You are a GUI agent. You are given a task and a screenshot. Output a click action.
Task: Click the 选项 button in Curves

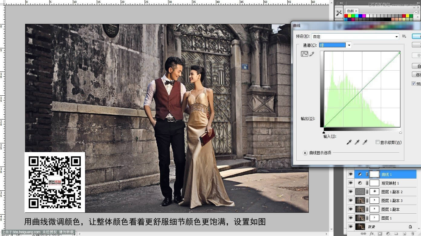417,74
